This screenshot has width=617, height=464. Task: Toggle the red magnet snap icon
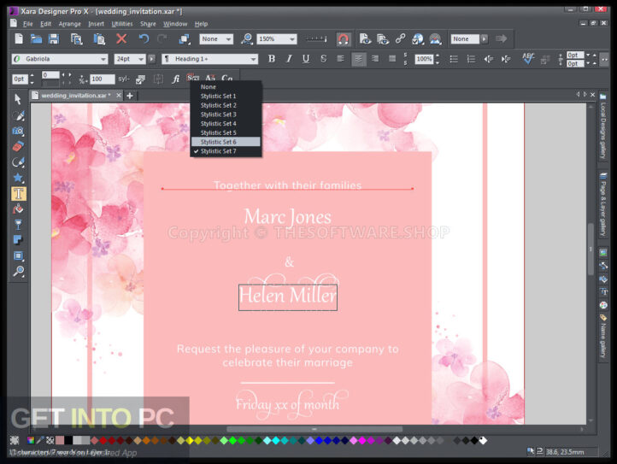click(x=344, y=39)
